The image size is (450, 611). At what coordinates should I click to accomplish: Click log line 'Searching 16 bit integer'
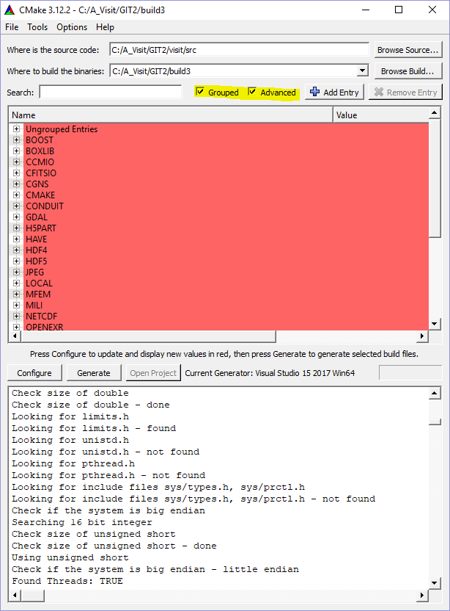[x=81, y=522]
